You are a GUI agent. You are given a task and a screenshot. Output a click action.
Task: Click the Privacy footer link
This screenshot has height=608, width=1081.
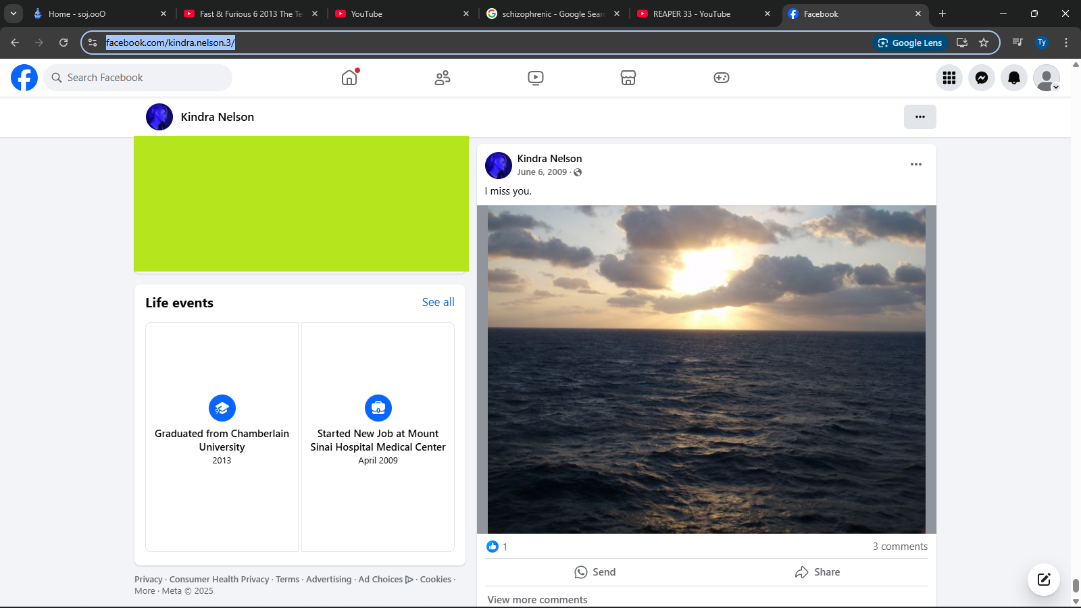pos(149,580)
